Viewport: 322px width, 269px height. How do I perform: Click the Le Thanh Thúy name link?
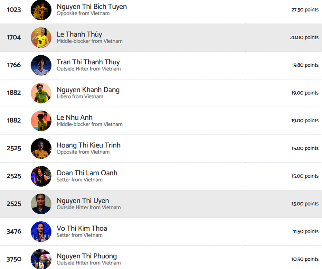pyautogui.click(x=79, y=34)
